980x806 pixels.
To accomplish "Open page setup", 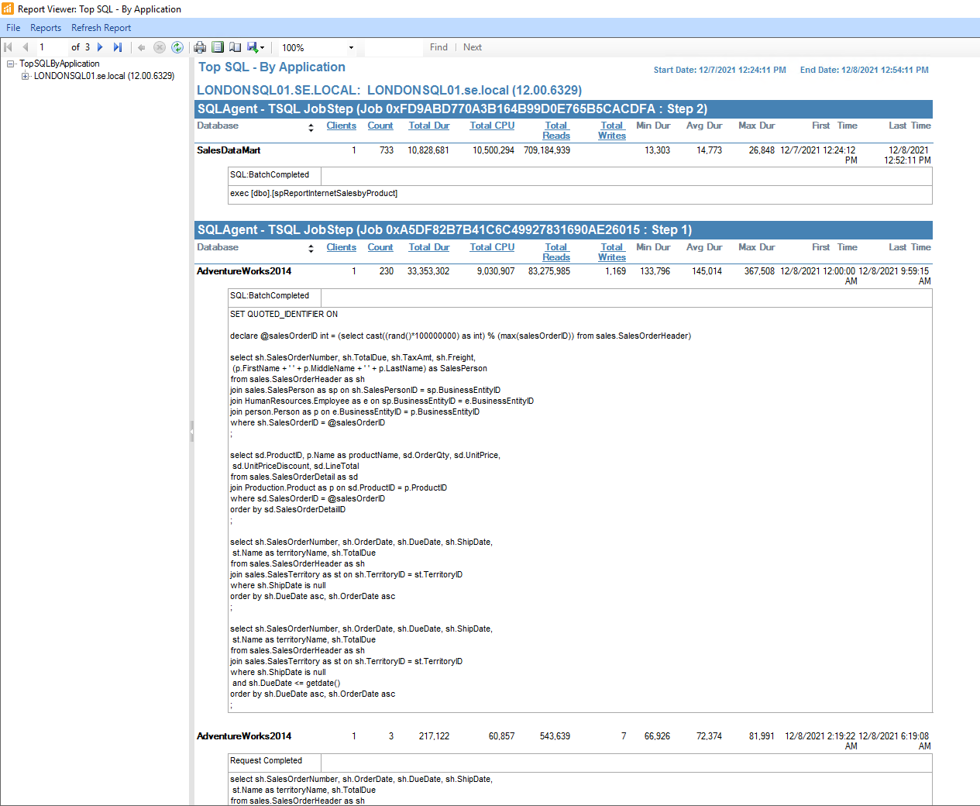I will (x=235, y=47).
